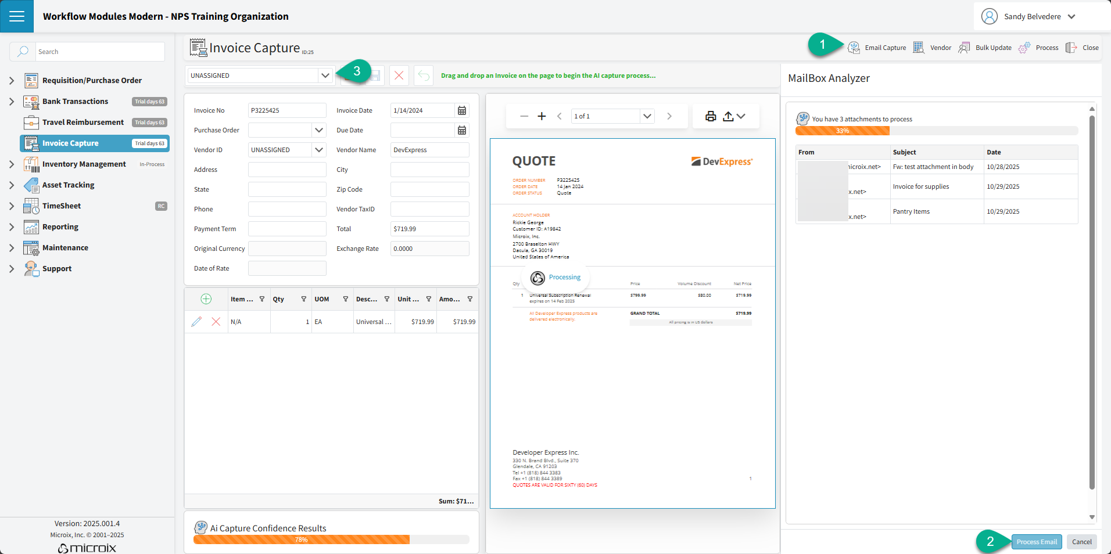1111x554 pixels.
Task: Expand the Vendor ID dropdown
Action: 319,150
